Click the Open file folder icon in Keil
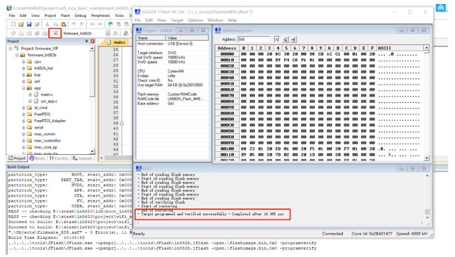Viewport: 455px width, 257px height. click(21, 24)
